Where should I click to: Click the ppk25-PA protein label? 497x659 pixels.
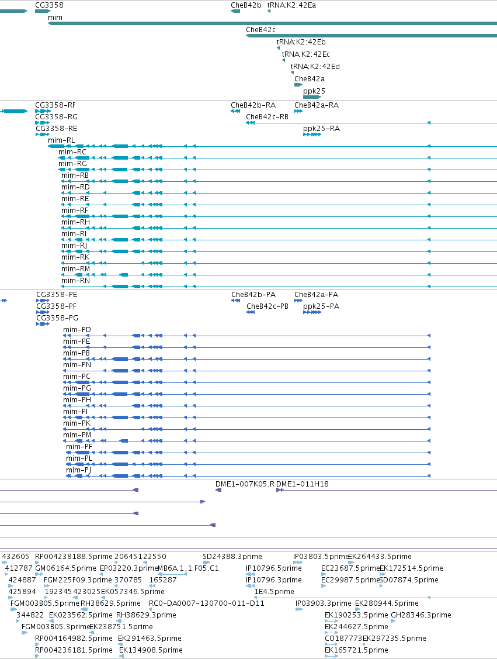(x=321, y=306)
